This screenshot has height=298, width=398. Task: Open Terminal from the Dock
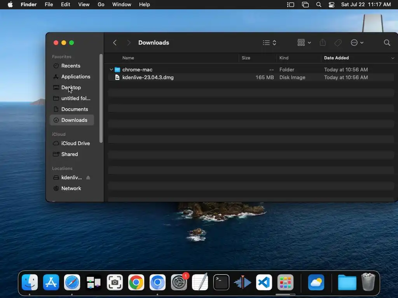point(221,282)
